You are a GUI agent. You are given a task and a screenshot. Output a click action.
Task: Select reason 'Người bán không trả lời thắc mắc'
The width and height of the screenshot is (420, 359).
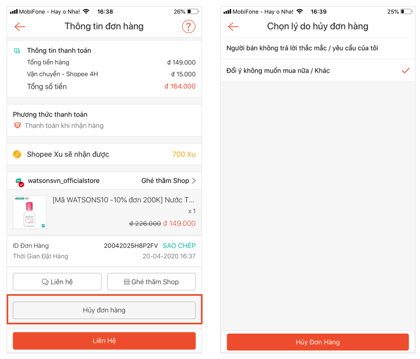coord(302,48)
